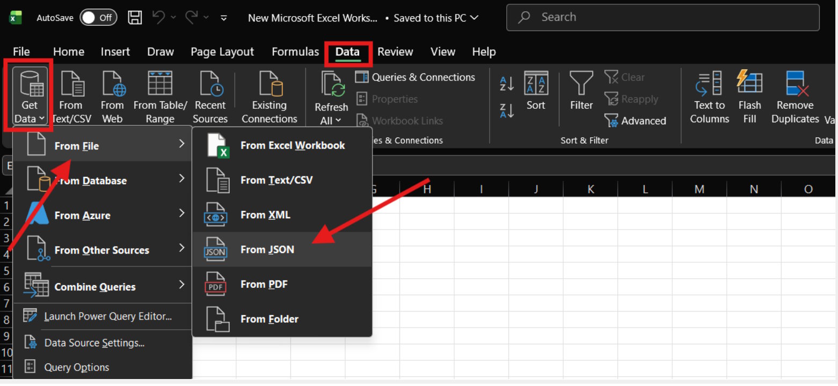Switch to the Review tab
The width and height of the screenshot is (838, 386).
click(x=395, y=52)
